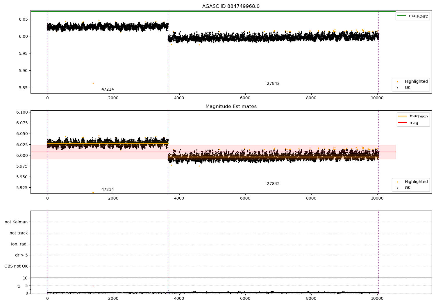The image size is (436, 305).
Task: Select 'OK' legend entry in top plot
Action: pyautogui.click(x=408, y=88)
